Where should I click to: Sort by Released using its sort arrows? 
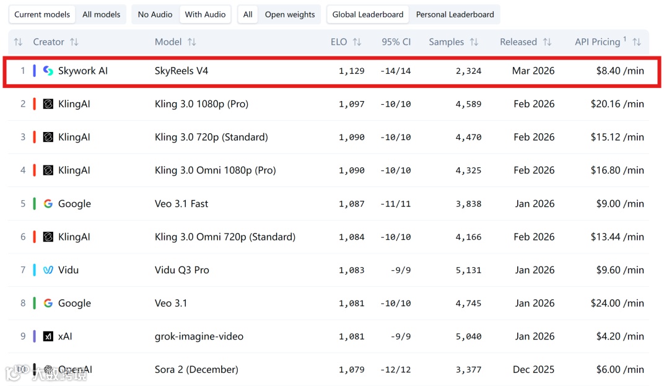coord(548,42)
